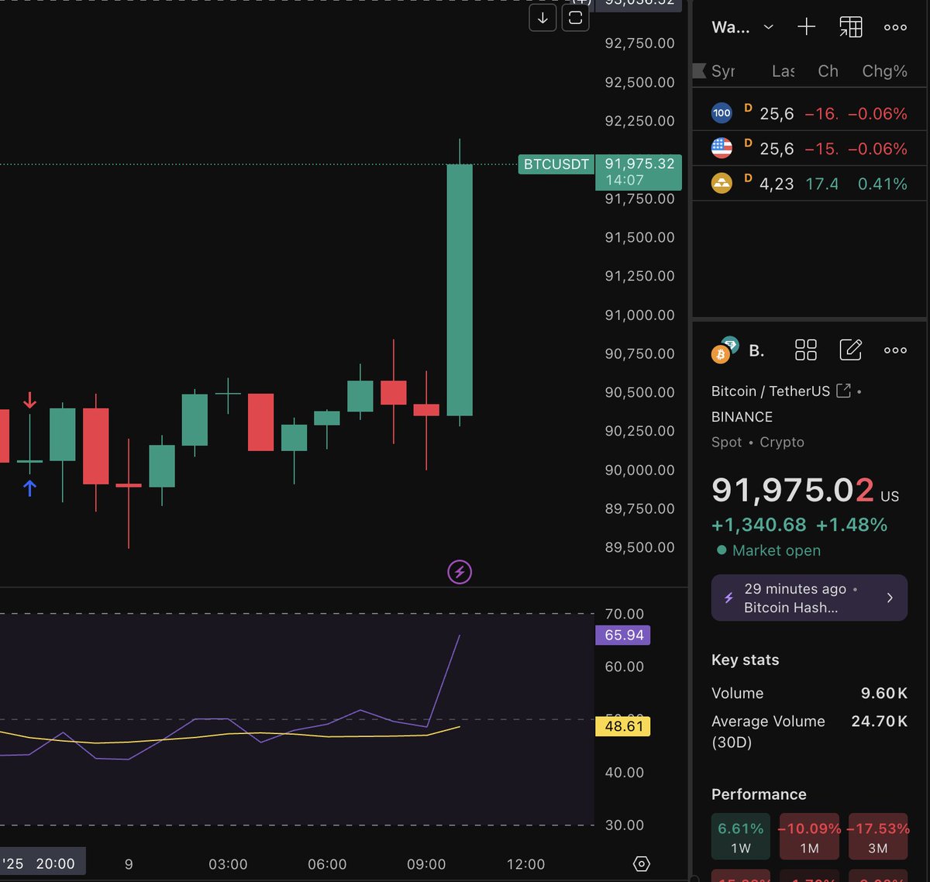Click the scroll-down arrow button above chart
The height and width of the screenshot is (882, 930).
tap(542, 18)
